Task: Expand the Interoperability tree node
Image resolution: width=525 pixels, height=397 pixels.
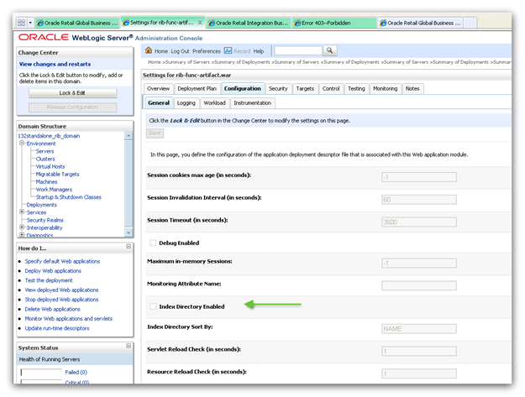Action: click(22, 227)
